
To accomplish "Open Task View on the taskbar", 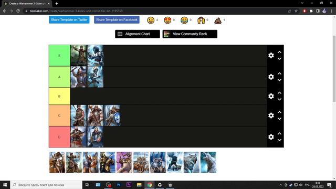I will click(x=87, y=185).
